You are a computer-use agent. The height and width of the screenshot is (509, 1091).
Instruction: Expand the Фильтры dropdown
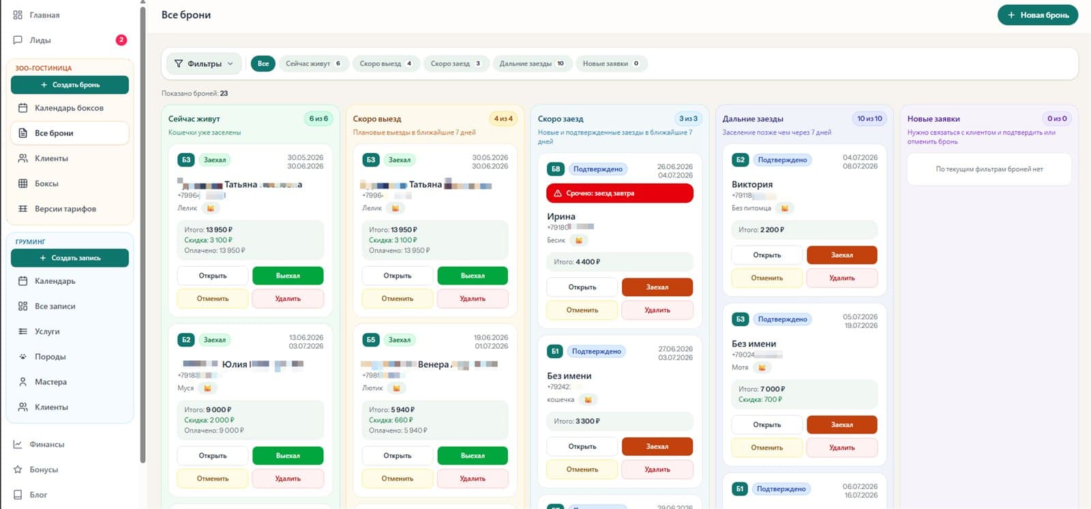point(204,63)
